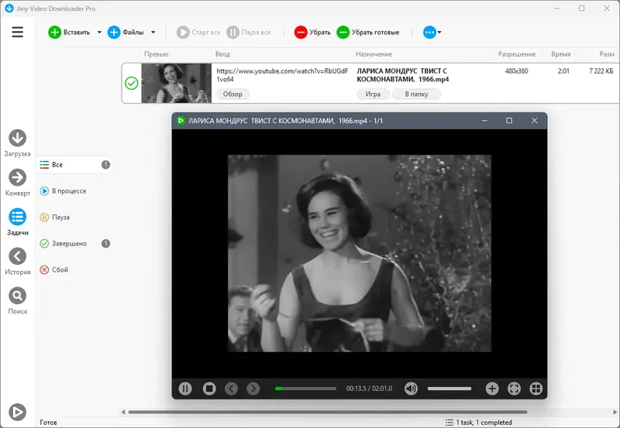Click the 1 task, 1 completed status
The image size is (620, 428).
(479, 423)
